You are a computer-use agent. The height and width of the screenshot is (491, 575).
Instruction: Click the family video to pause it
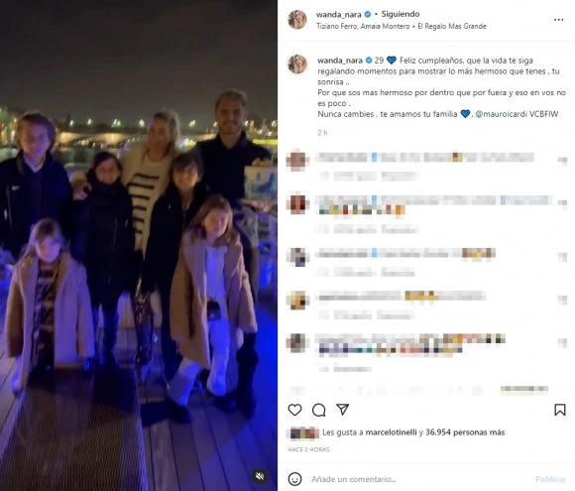pos(139,246)
